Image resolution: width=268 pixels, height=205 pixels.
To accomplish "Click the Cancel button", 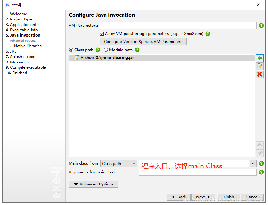I will coord(252,197).
